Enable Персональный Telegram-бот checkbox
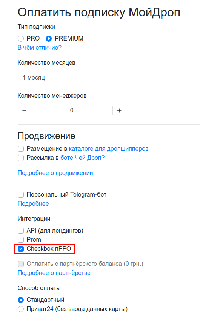 coord(21,195)
